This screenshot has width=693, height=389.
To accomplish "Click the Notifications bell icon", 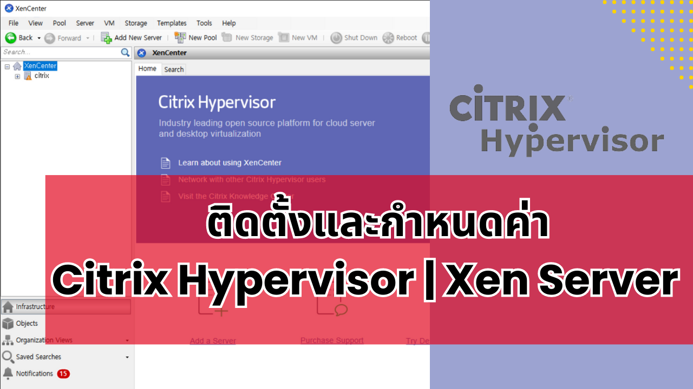I will [x=8, y=373].
